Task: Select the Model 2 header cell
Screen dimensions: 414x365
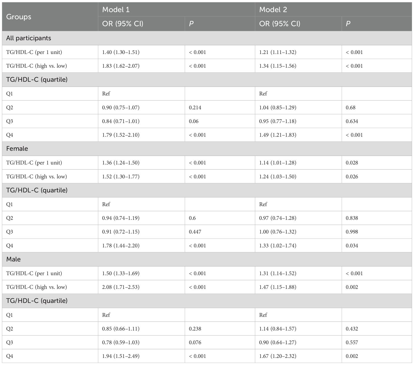Action: tap(273, 10)
